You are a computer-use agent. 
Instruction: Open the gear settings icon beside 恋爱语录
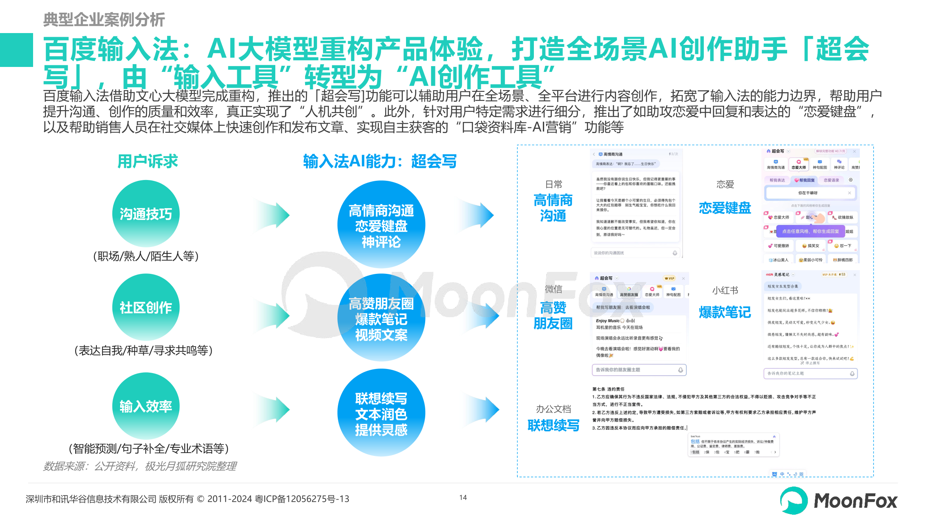point(851,180)
